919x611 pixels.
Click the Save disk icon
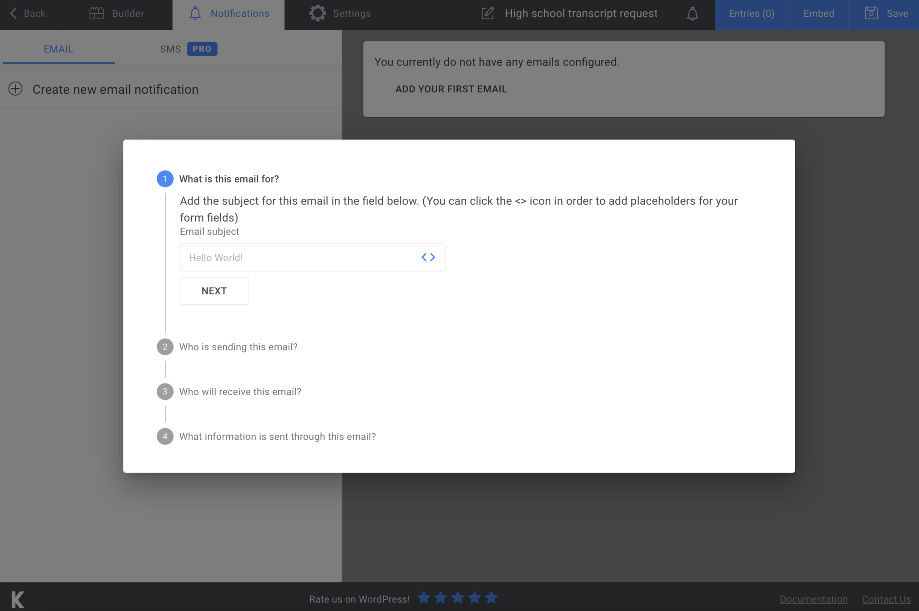[871, 13]
